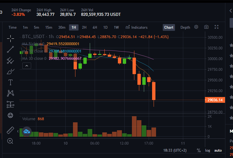The height and width of the screenshot is (158, 233).
Task: Select the Text annotation tool
Action: (x=10, y=82)
